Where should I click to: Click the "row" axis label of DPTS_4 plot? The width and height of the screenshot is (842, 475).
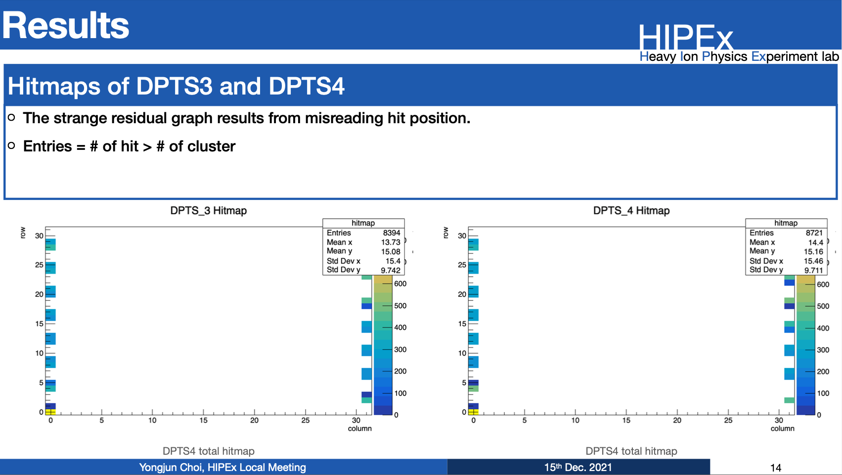[445, 233]
